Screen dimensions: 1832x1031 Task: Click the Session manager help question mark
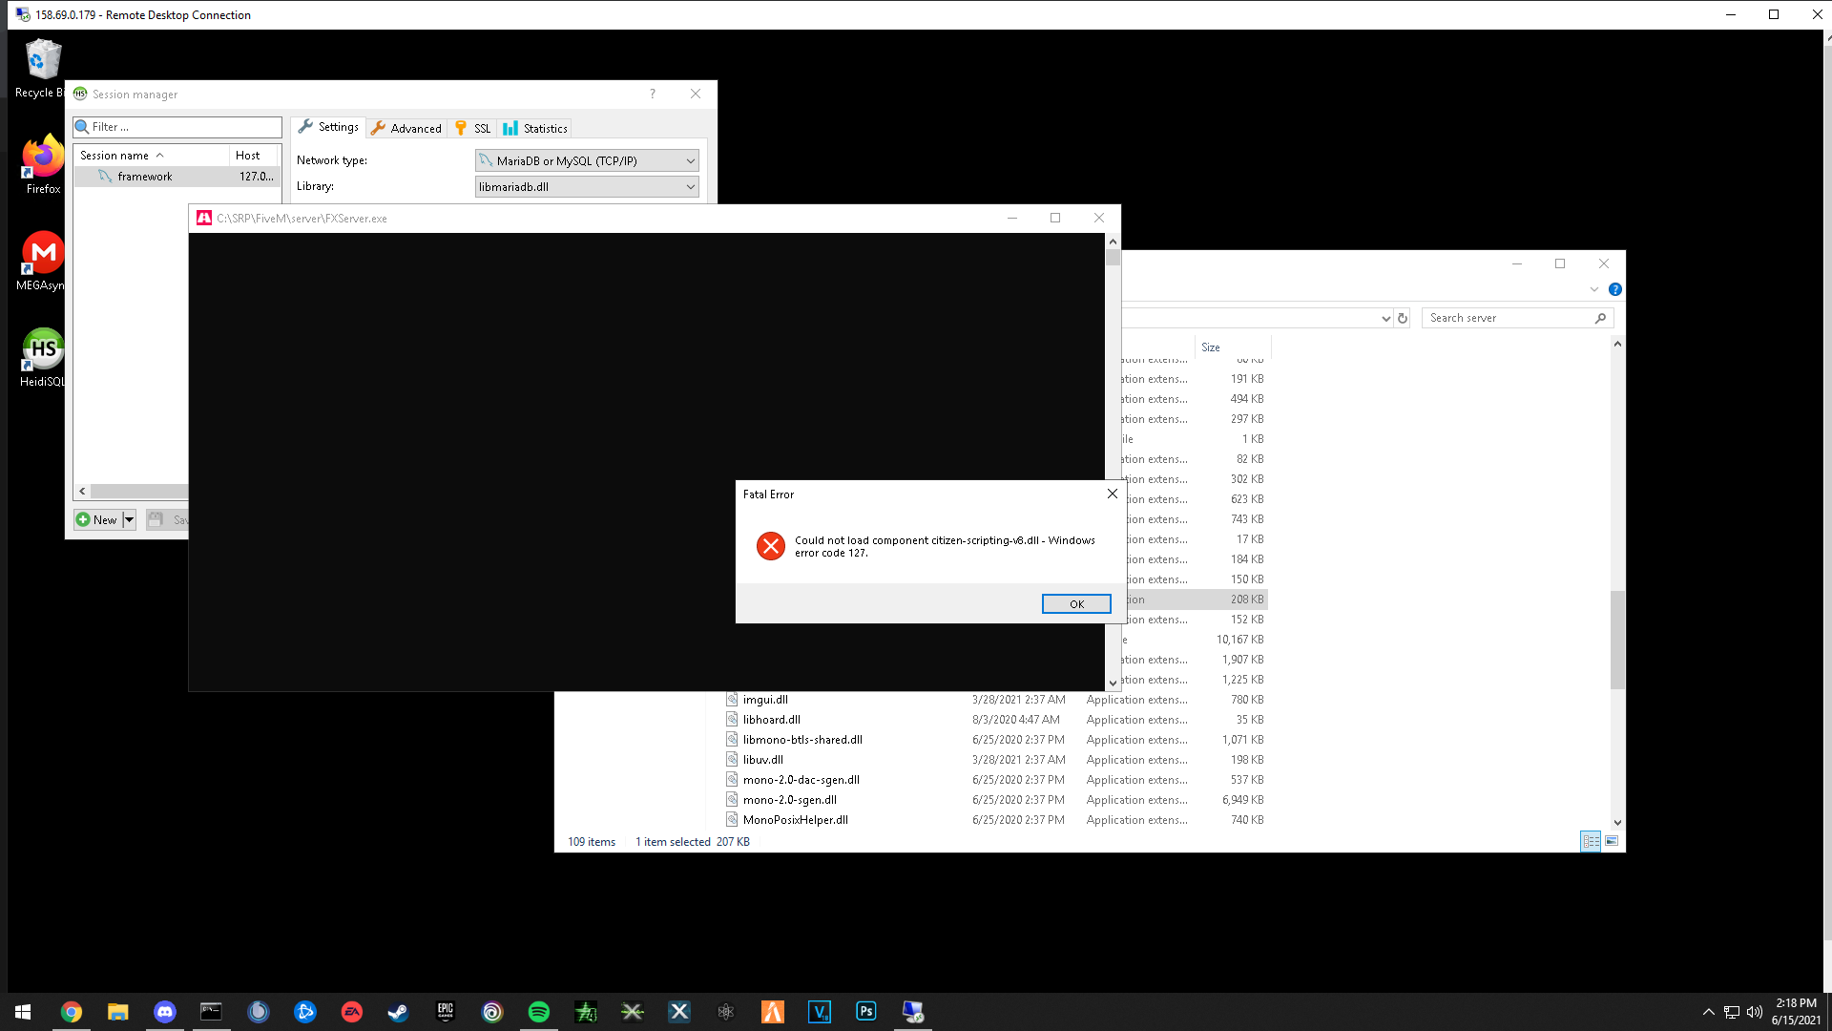[652, 94]
